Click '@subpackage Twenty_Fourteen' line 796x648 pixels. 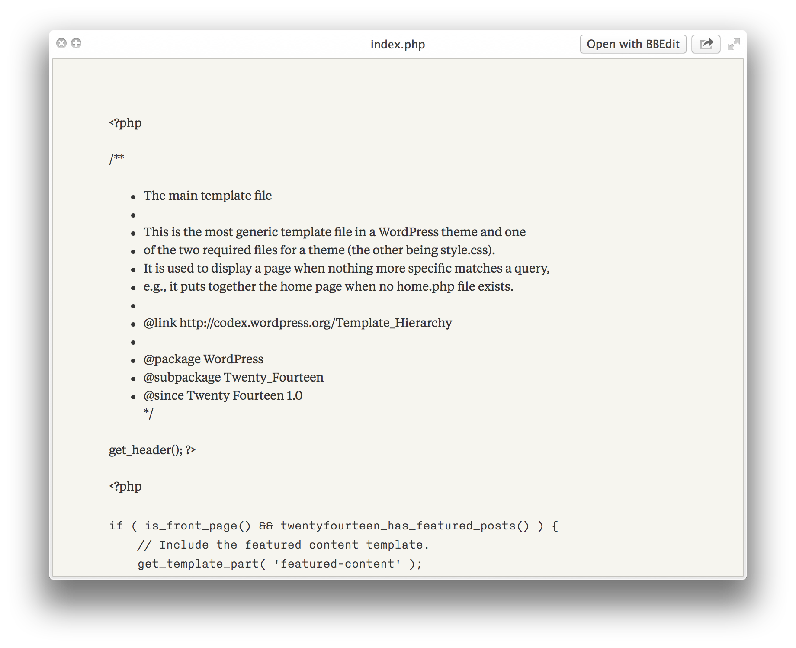click(234, 377)
